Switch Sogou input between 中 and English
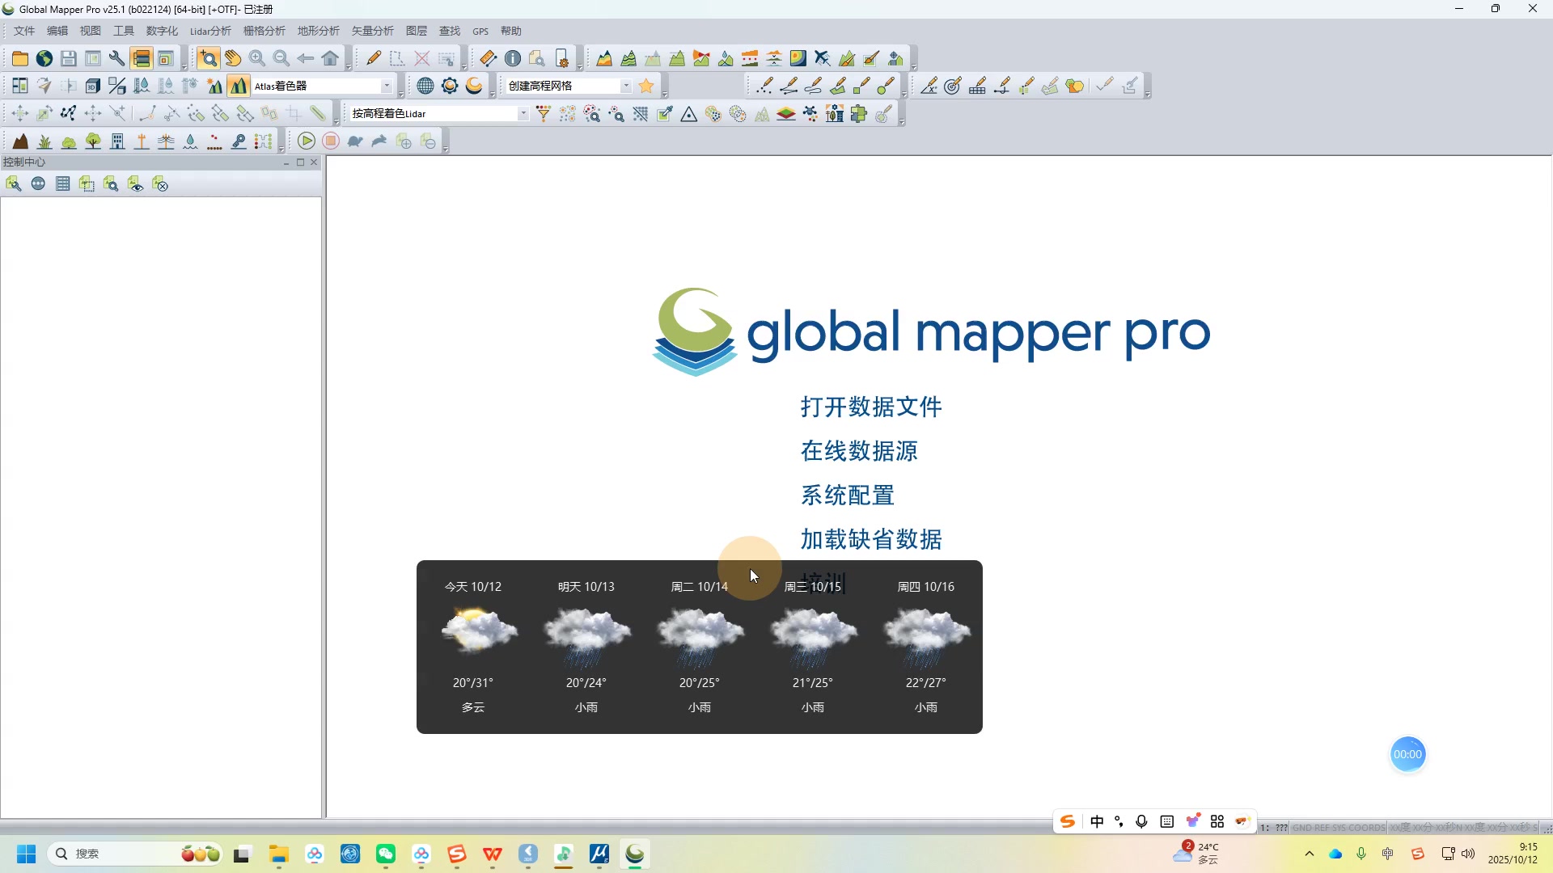Viewport: 1553px width, 873px height. coord(1097,821)
